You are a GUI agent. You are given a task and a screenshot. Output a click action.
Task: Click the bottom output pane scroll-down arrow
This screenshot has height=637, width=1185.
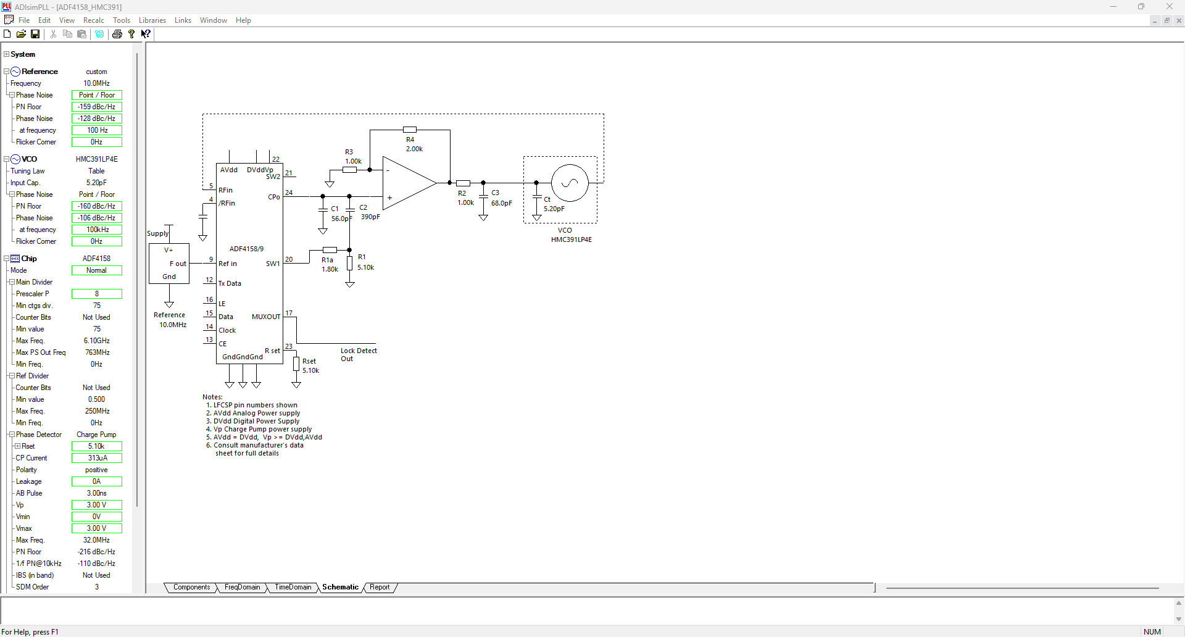(x=1179, y=619)
